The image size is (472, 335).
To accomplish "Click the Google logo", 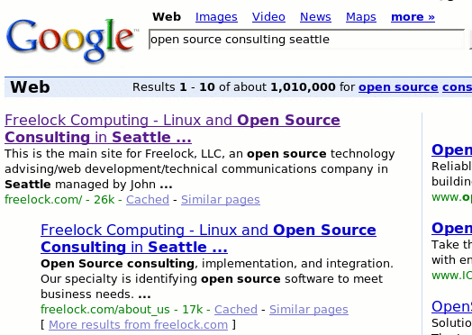I will pos(72,40).
